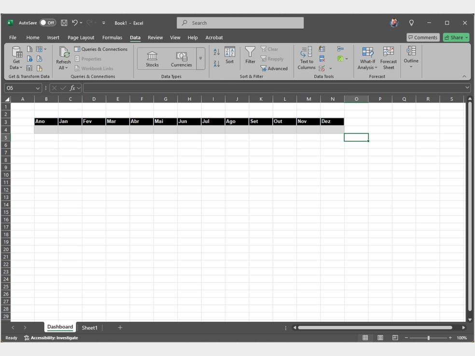Image resolution: width=475 pixels, height=356 pixels.
Task: Open Customize Quick Access Toolbar
Action: (104, 23)
